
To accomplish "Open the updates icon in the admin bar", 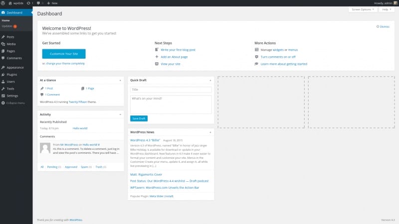I will click(x=28, y=3).
